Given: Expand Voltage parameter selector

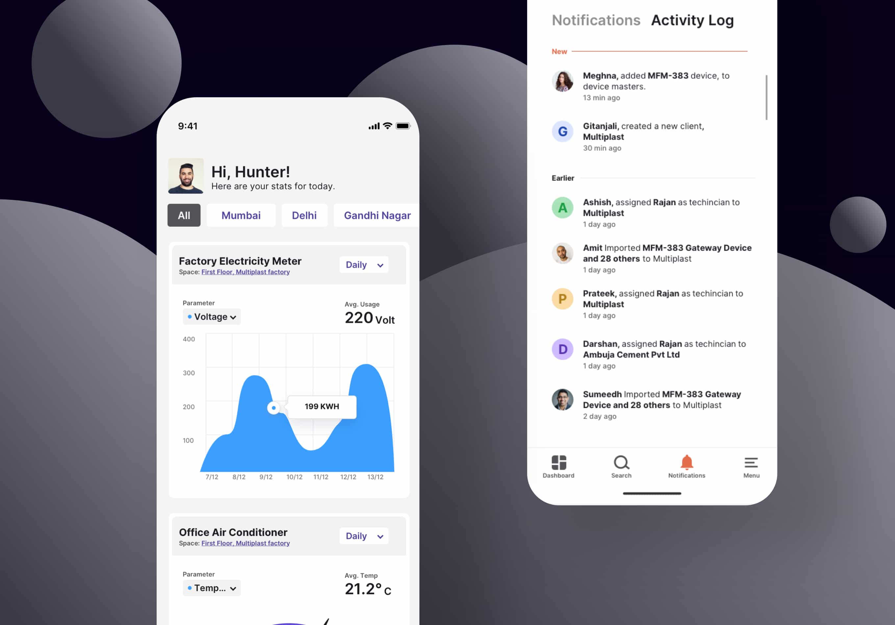Looking at the screenshot, I should (212, 316).
